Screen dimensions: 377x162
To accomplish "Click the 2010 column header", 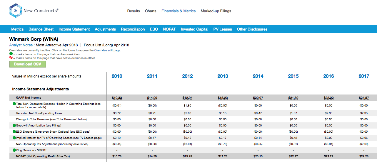I will click(x=117, y=76).
